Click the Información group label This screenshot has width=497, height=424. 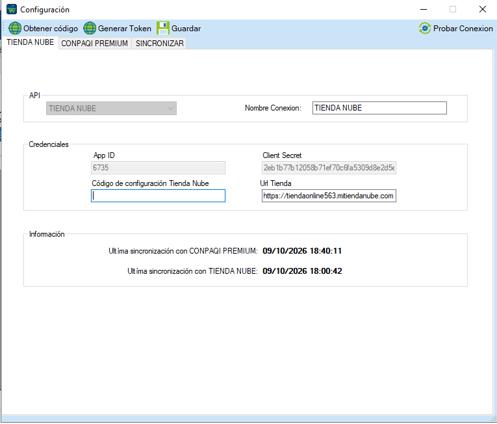coord(47,234)
